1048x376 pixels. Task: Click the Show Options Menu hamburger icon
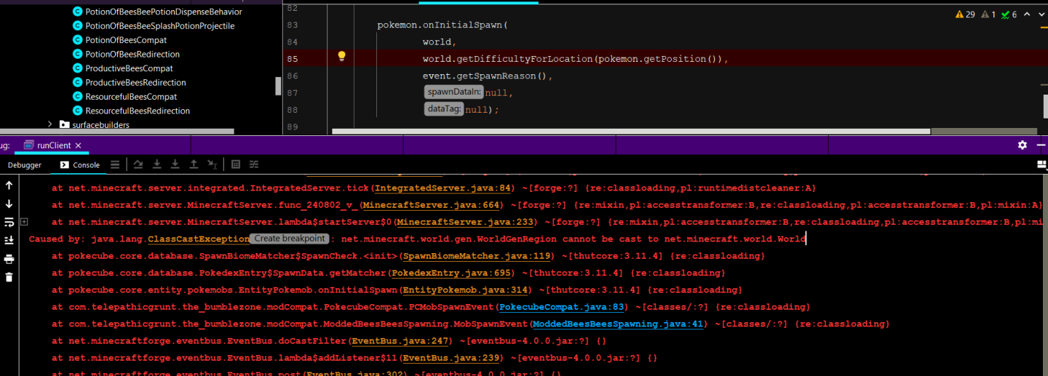coord(115,165)
